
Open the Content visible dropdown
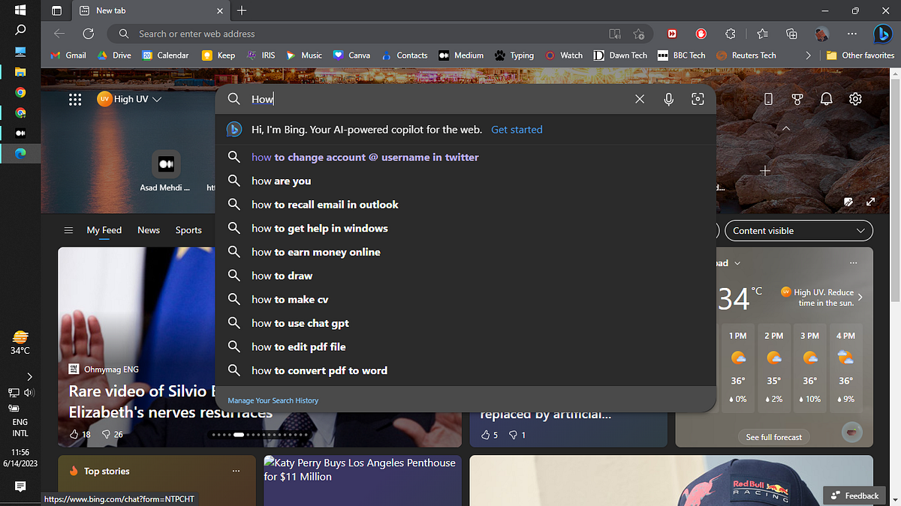coord(798,230)
